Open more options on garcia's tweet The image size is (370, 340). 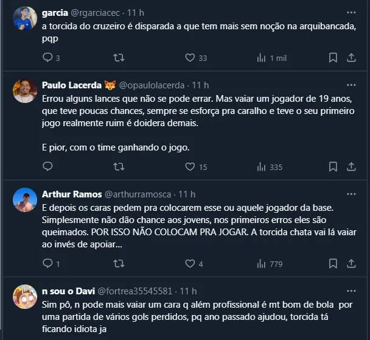[351, 12]
